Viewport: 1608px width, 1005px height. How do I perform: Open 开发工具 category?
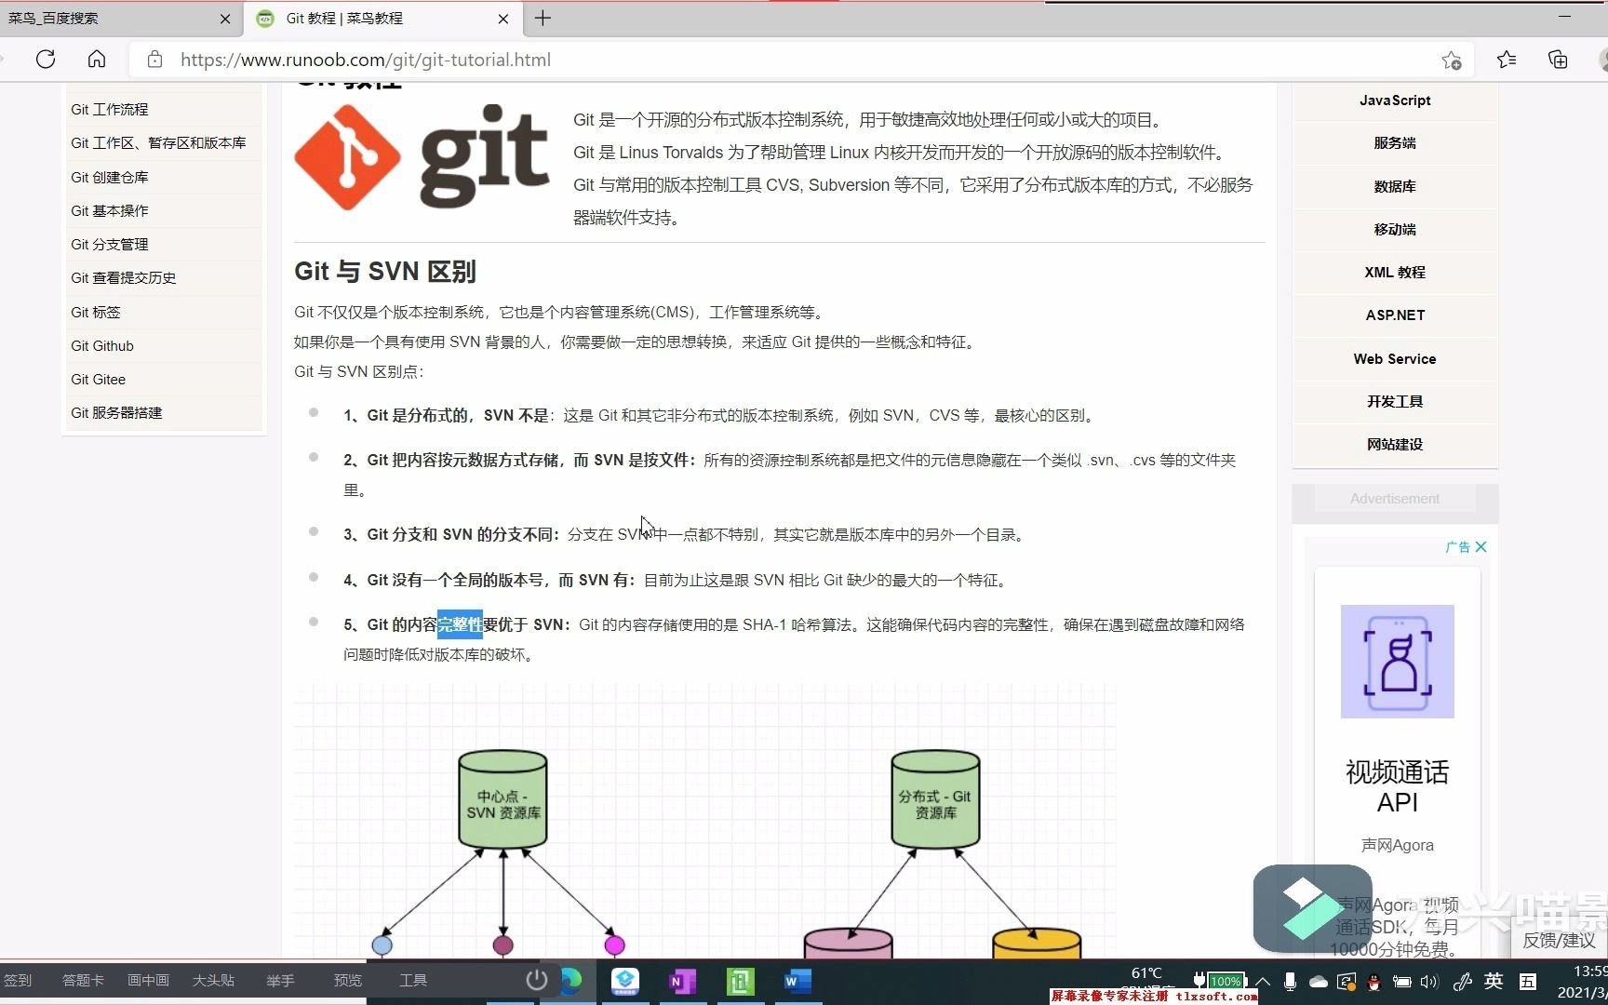click(1395, 401)
